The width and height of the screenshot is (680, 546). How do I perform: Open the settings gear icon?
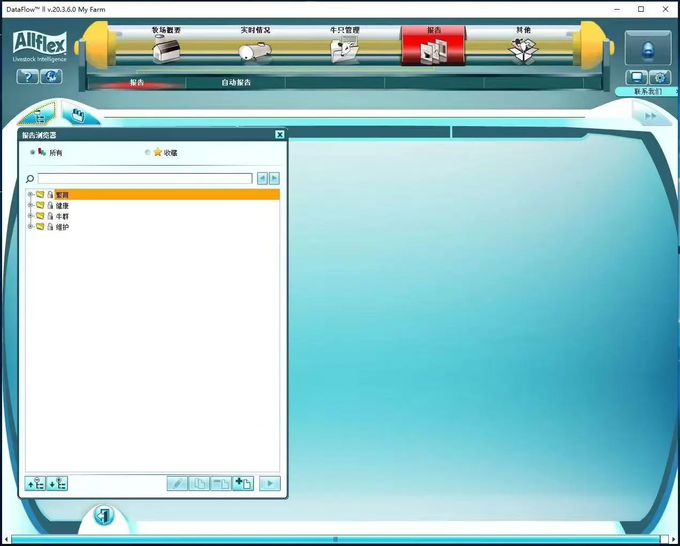click(x=660, y=77)
